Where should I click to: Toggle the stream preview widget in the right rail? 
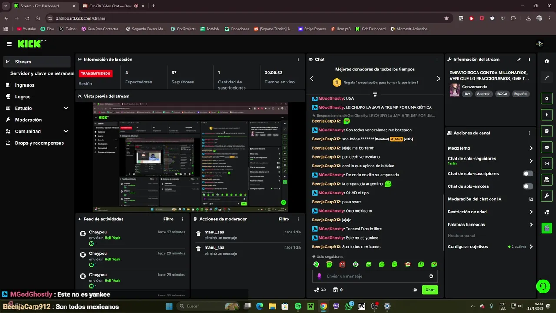546,99
